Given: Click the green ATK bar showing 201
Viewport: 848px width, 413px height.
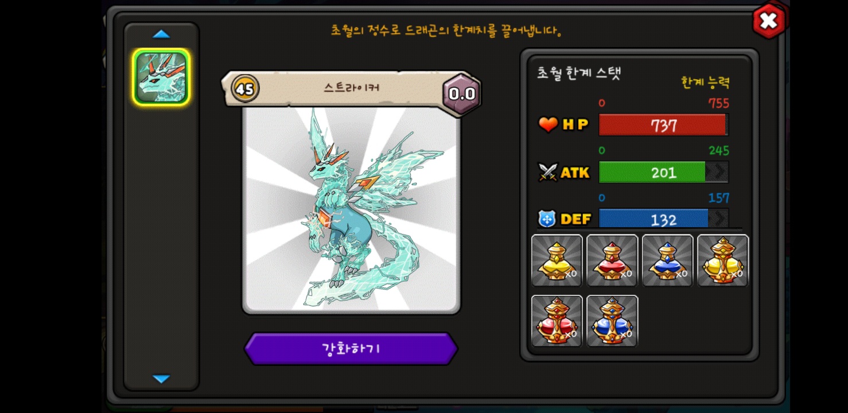Looking at the screenshot, I should click(664, 172).
